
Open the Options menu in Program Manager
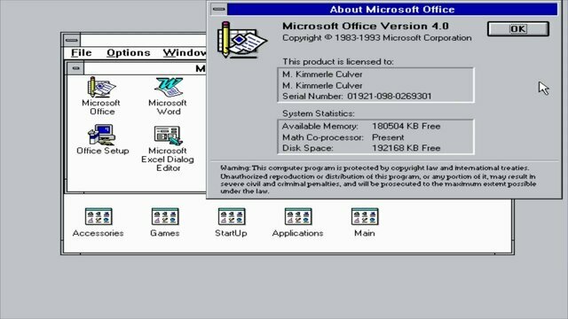[129, 53]
